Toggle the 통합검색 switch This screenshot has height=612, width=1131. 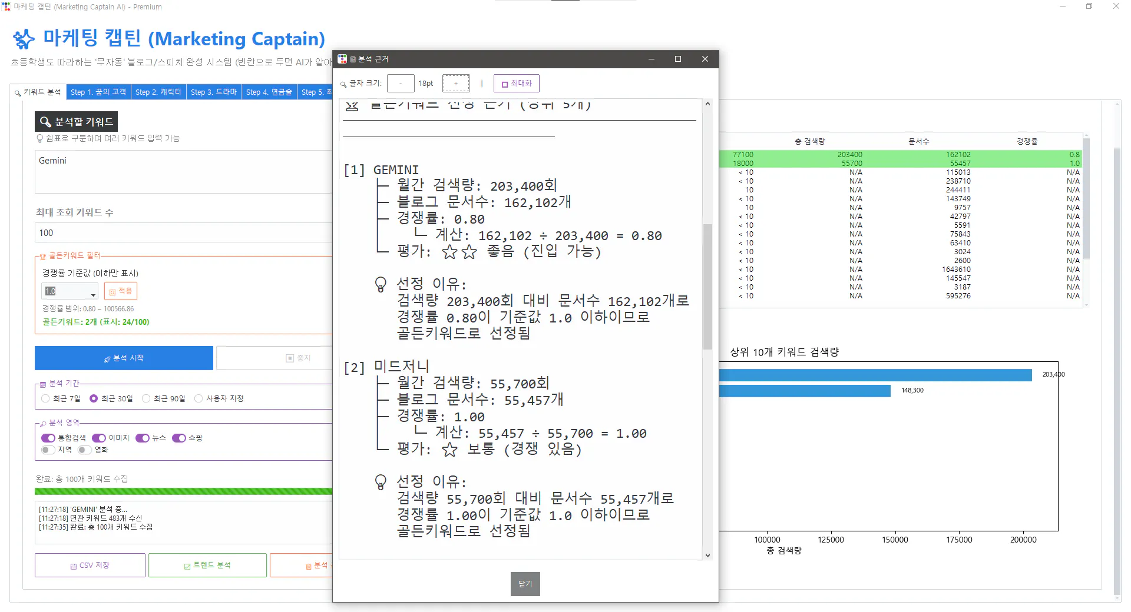tap(48, 438)
